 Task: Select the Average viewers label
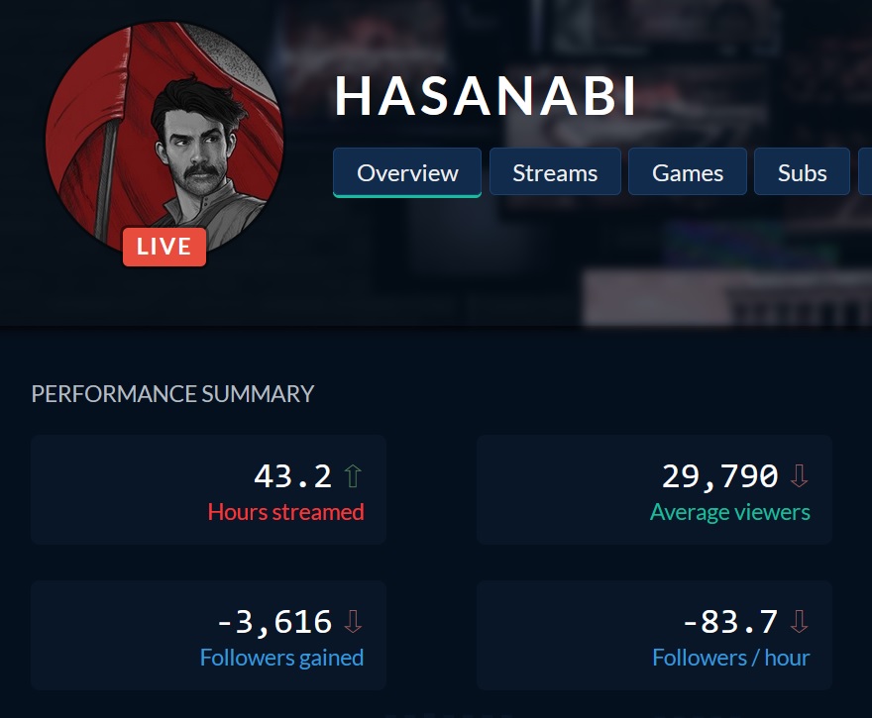point(729,512)
